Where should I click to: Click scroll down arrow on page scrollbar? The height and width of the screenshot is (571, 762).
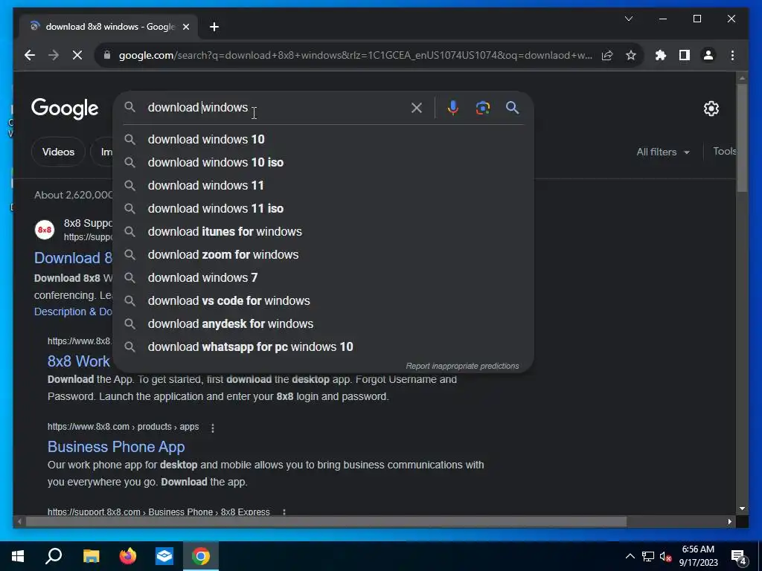742,509
